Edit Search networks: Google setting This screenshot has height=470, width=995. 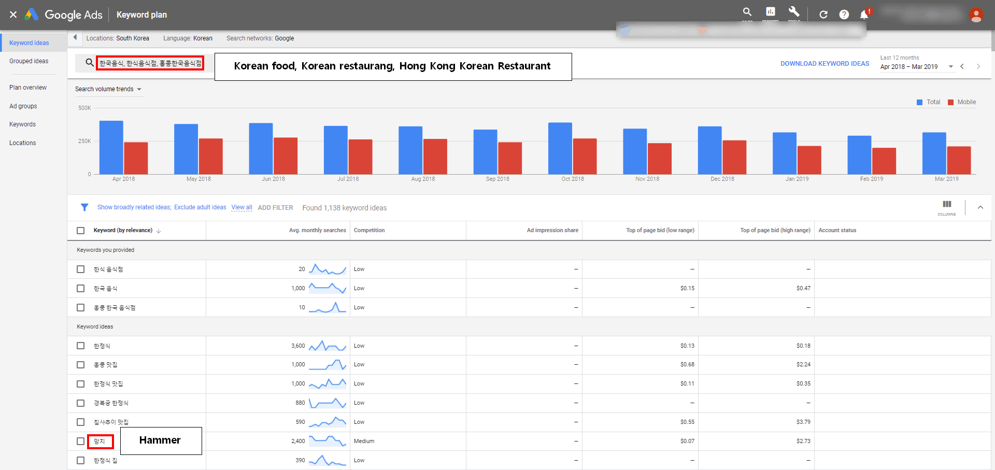click(260, 38)
